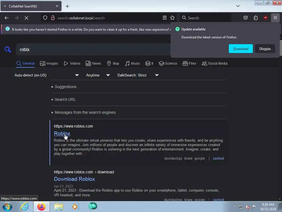Show hidden system tray icons arrow
The width and height of the screenshot is (282, 212).
[234, 207]
